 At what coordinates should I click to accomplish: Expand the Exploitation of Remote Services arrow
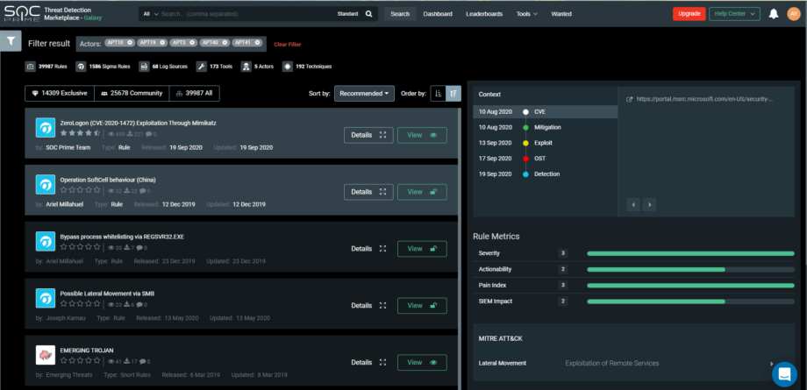[x=772, y=364]
